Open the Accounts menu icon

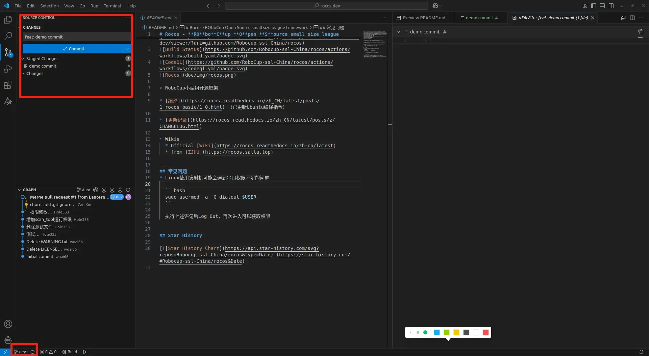8,324
